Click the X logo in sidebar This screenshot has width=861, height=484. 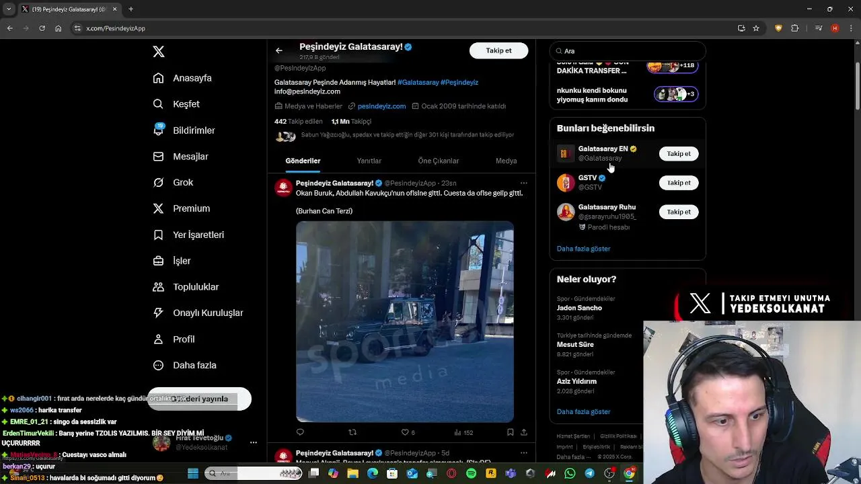coord(159,52)
